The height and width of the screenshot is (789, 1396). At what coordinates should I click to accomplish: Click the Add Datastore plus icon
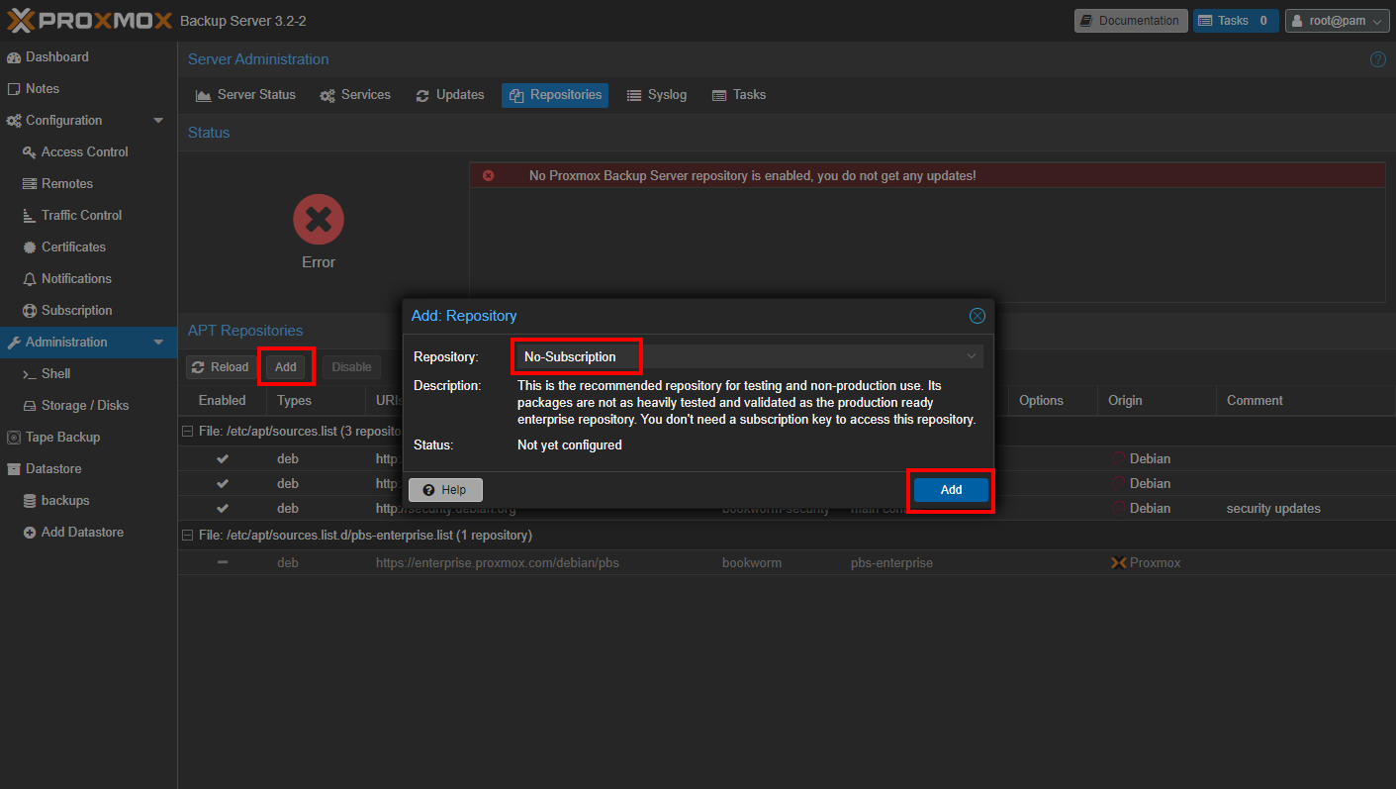coord(30,533)
